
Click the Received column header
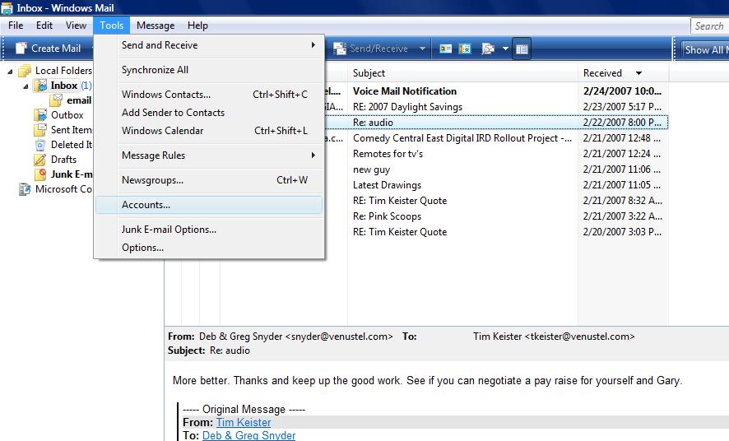[x=623, y=73]
